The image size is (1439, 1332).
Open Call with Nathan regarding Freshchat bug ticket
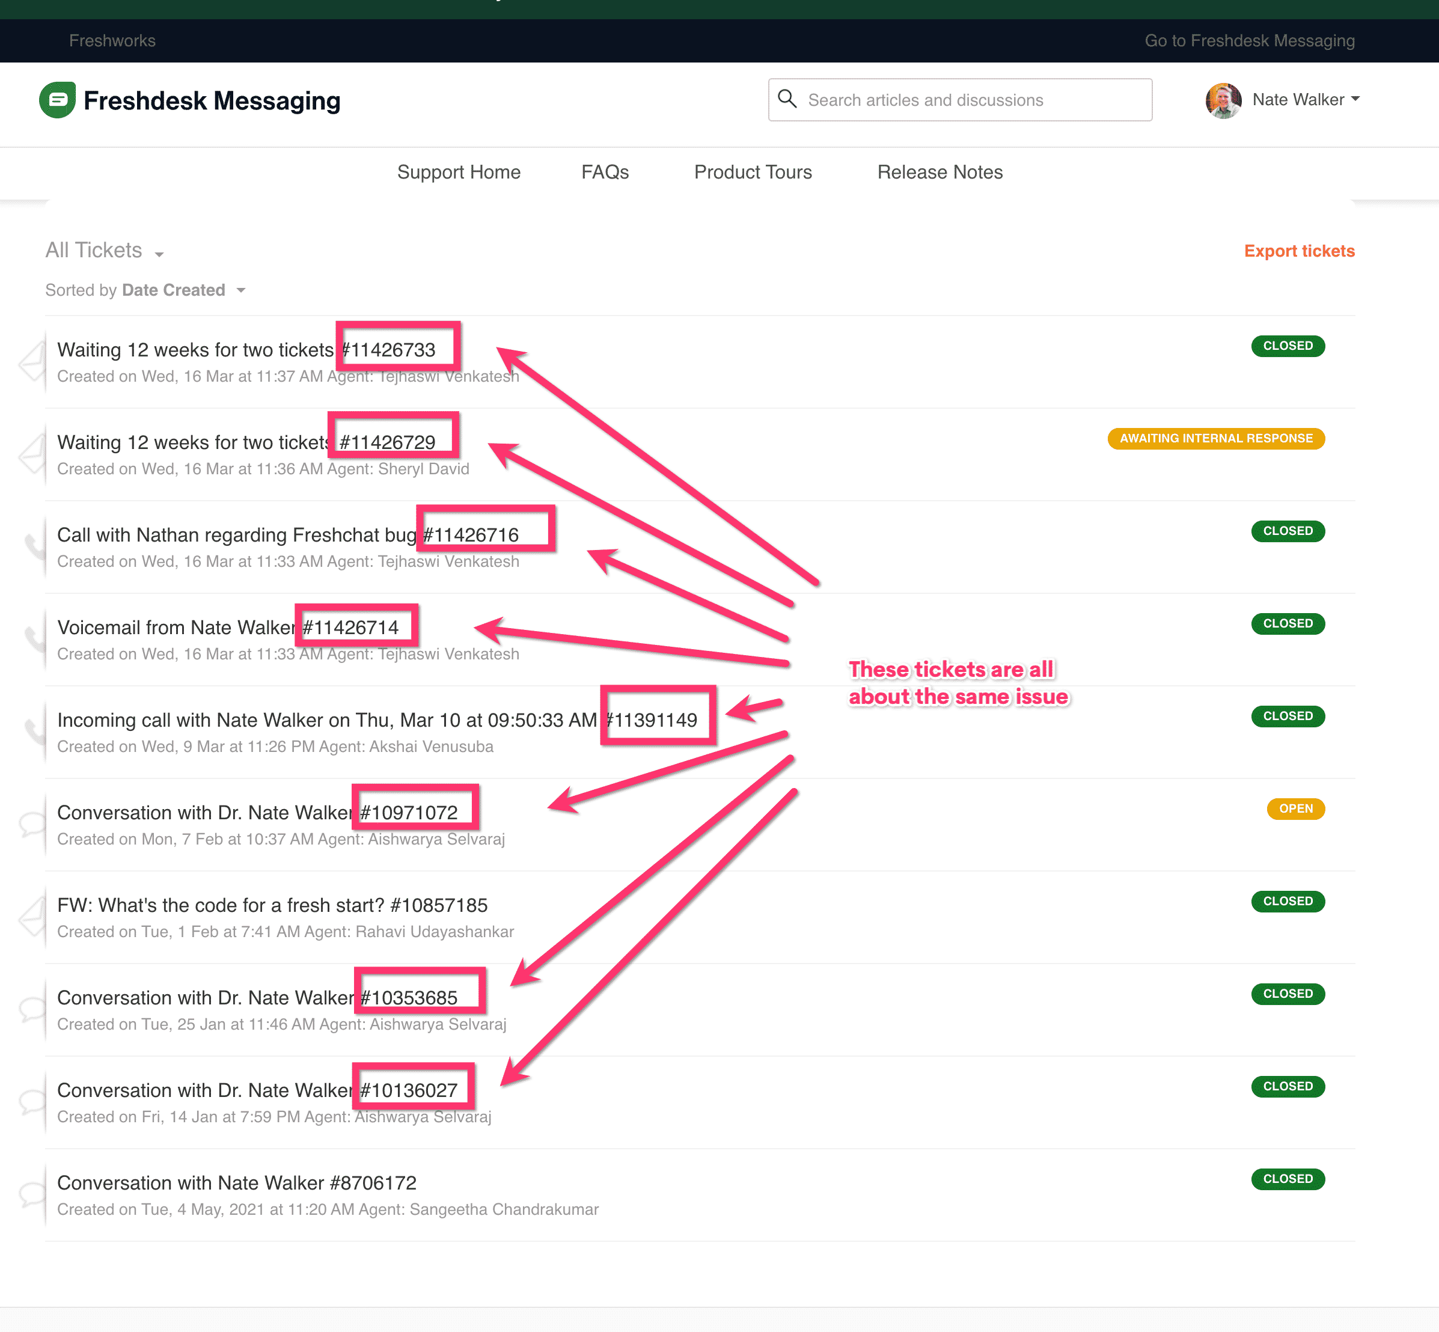pyautogui.click(x=288, y=535)
